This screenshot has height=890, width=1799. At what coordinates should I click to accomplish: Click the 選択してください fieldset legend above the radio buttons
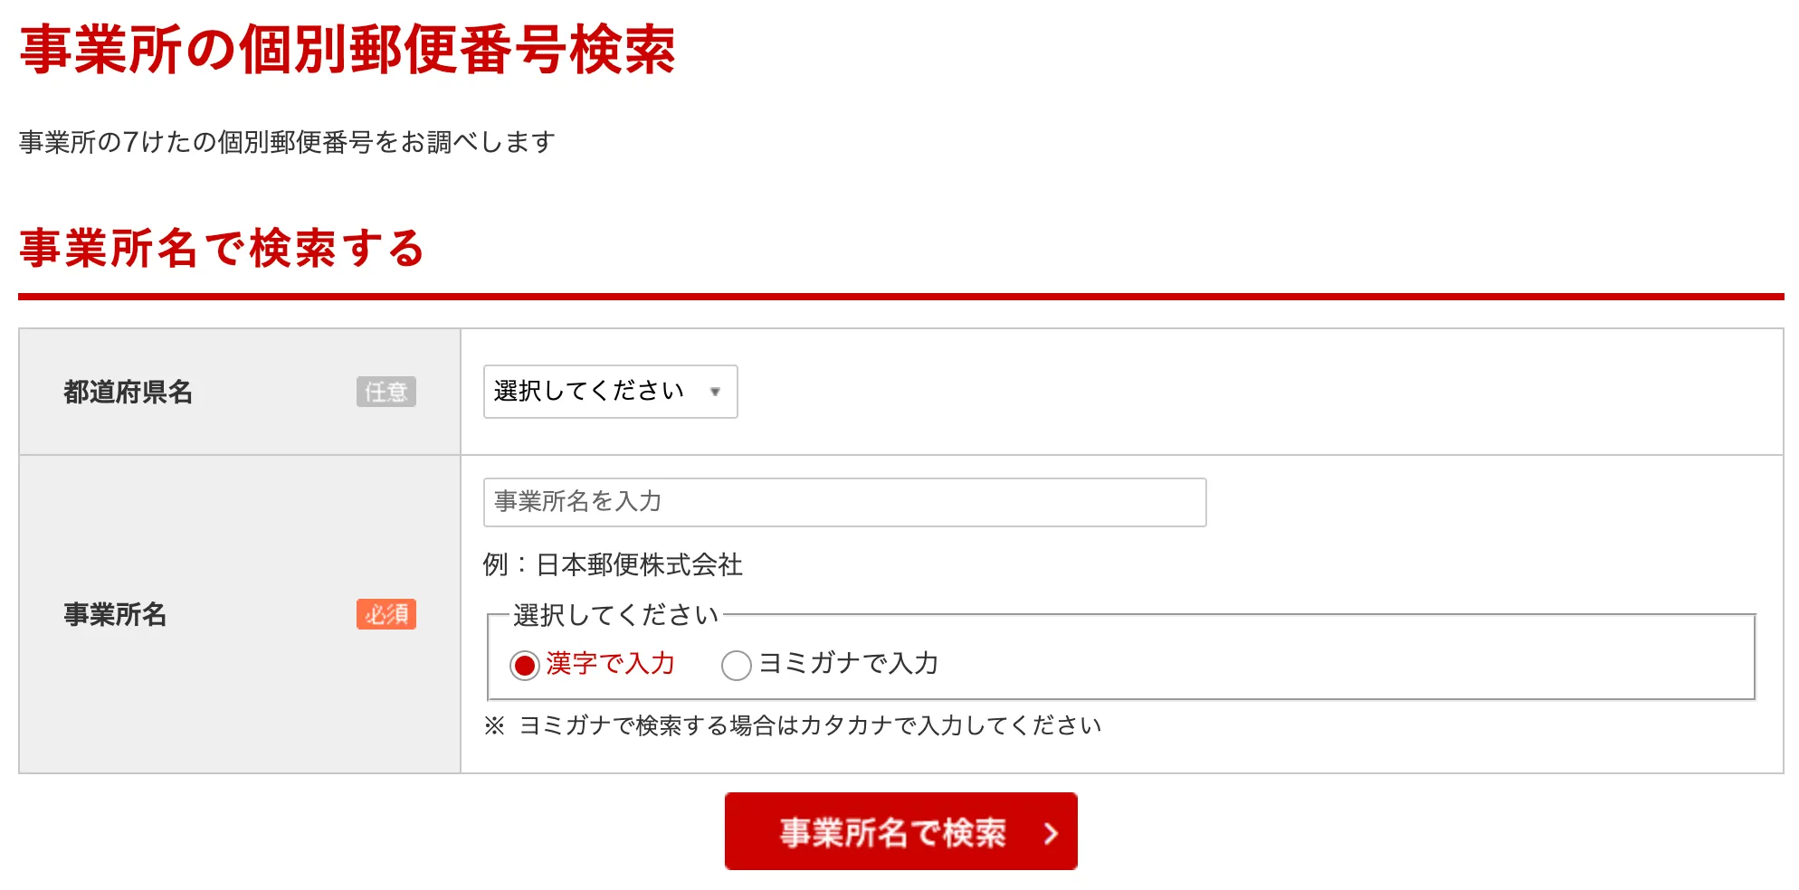(x=615, y=615)
